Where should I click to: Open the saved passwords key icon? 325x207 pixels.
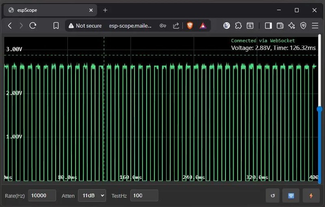pos(163,26)
